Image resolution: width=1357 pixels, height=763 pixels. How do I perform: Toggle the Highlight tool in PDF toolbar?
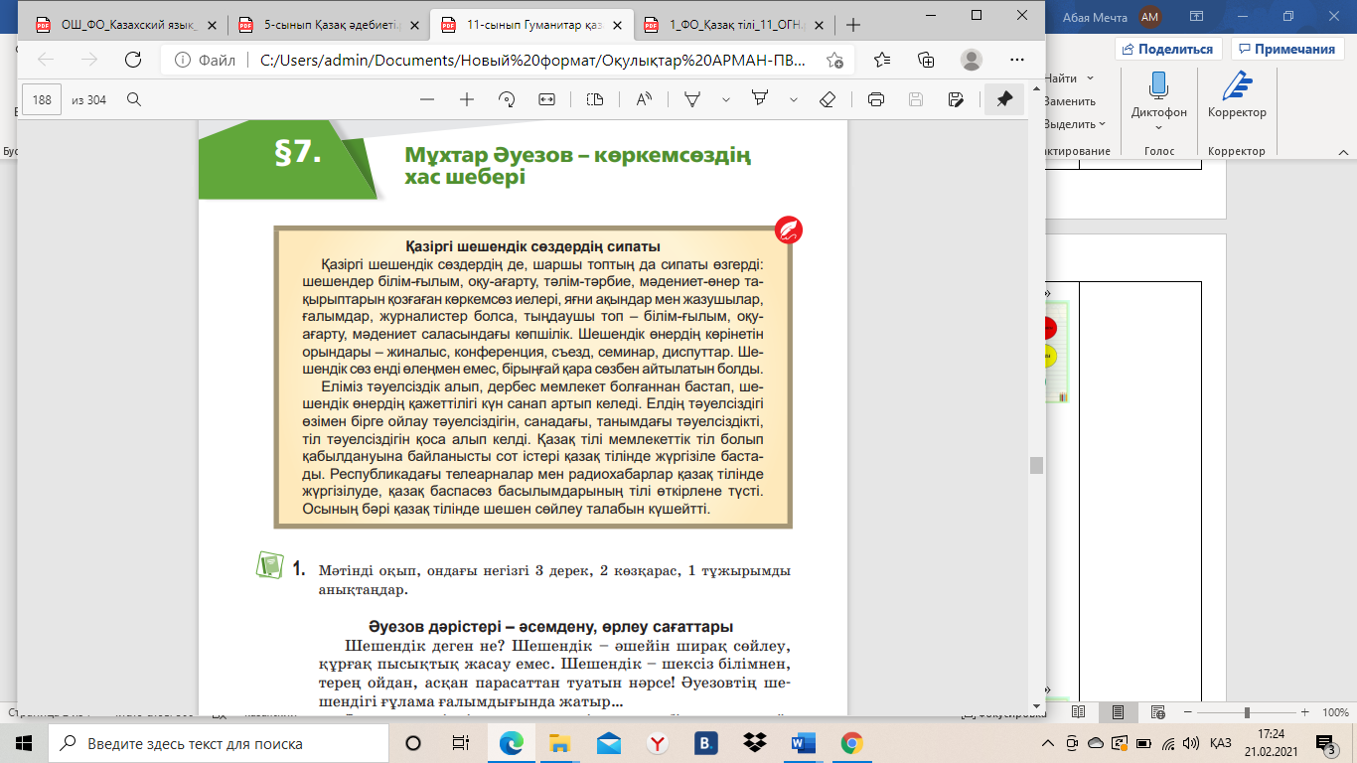coord(760,99)
